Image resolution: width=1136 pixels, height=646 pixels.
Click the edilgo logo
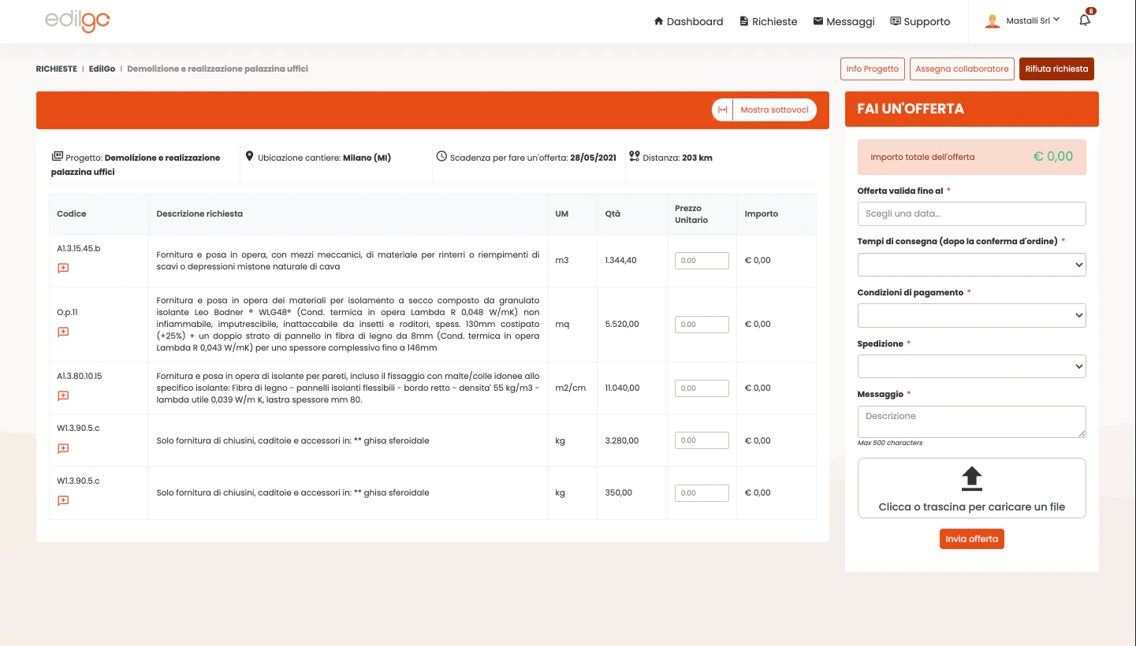77,21
